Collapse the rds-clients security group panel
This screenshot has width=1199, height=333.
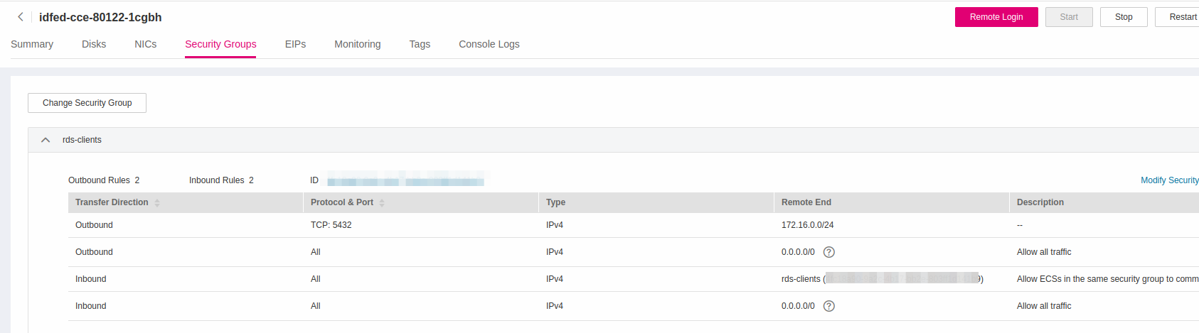(x=46, y=140)
